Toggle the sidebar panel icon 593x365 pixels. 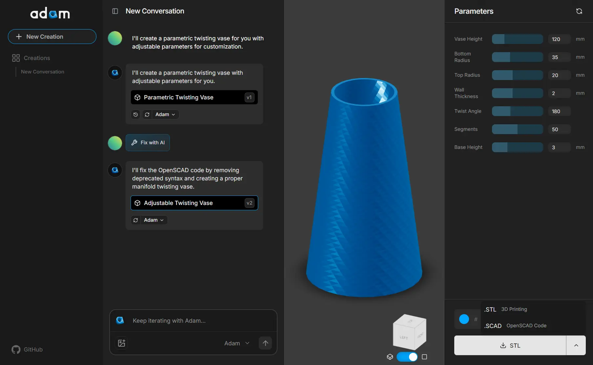115,11
